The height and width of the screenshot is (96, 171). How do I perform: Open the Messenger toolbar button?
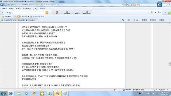(x=67, y=13)
